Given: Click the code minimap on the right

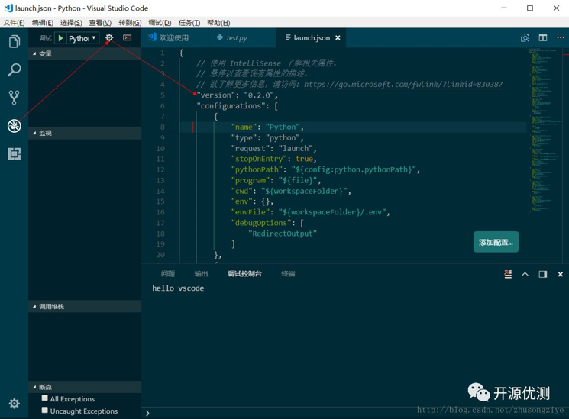Looking at the screenshot, I should pyautogui.click(x=544, y=131).
